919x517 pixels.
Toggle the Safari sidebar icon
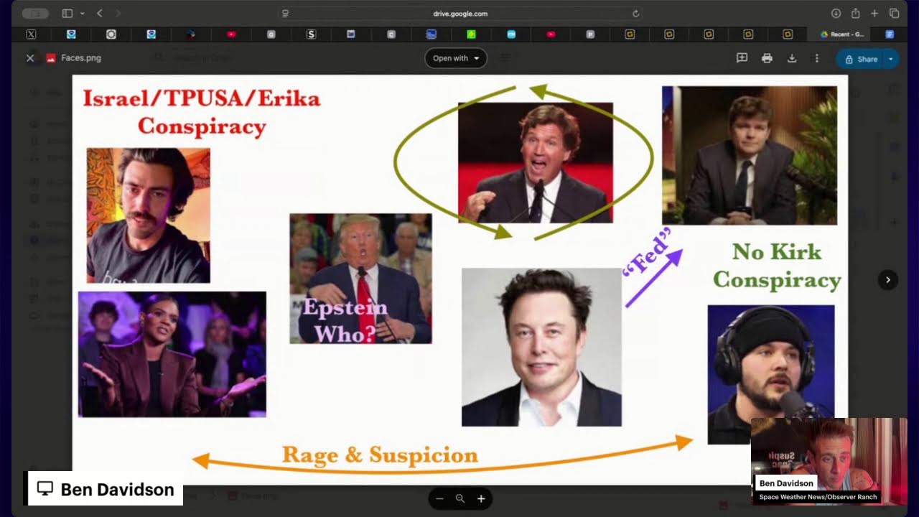[67, 14]
